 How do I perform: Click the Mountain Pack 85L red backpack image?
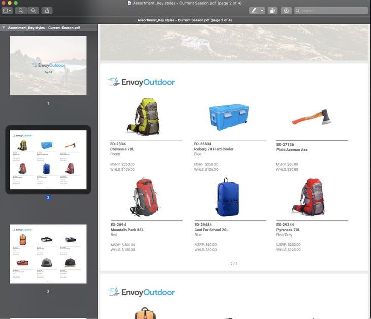click(144, 197)
